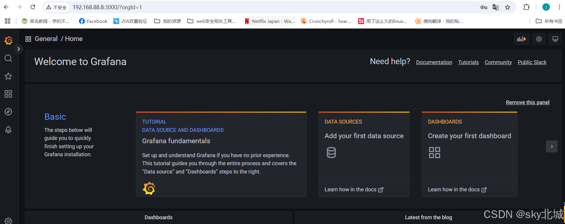Open Community link
Screen dimensions: 565x224
[x=498, y=62]
